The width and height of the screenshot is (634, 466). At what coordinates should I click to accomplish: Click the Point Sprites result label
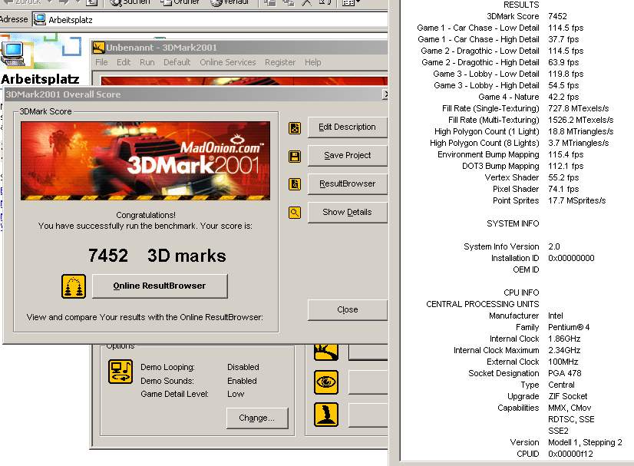[516, 200]
